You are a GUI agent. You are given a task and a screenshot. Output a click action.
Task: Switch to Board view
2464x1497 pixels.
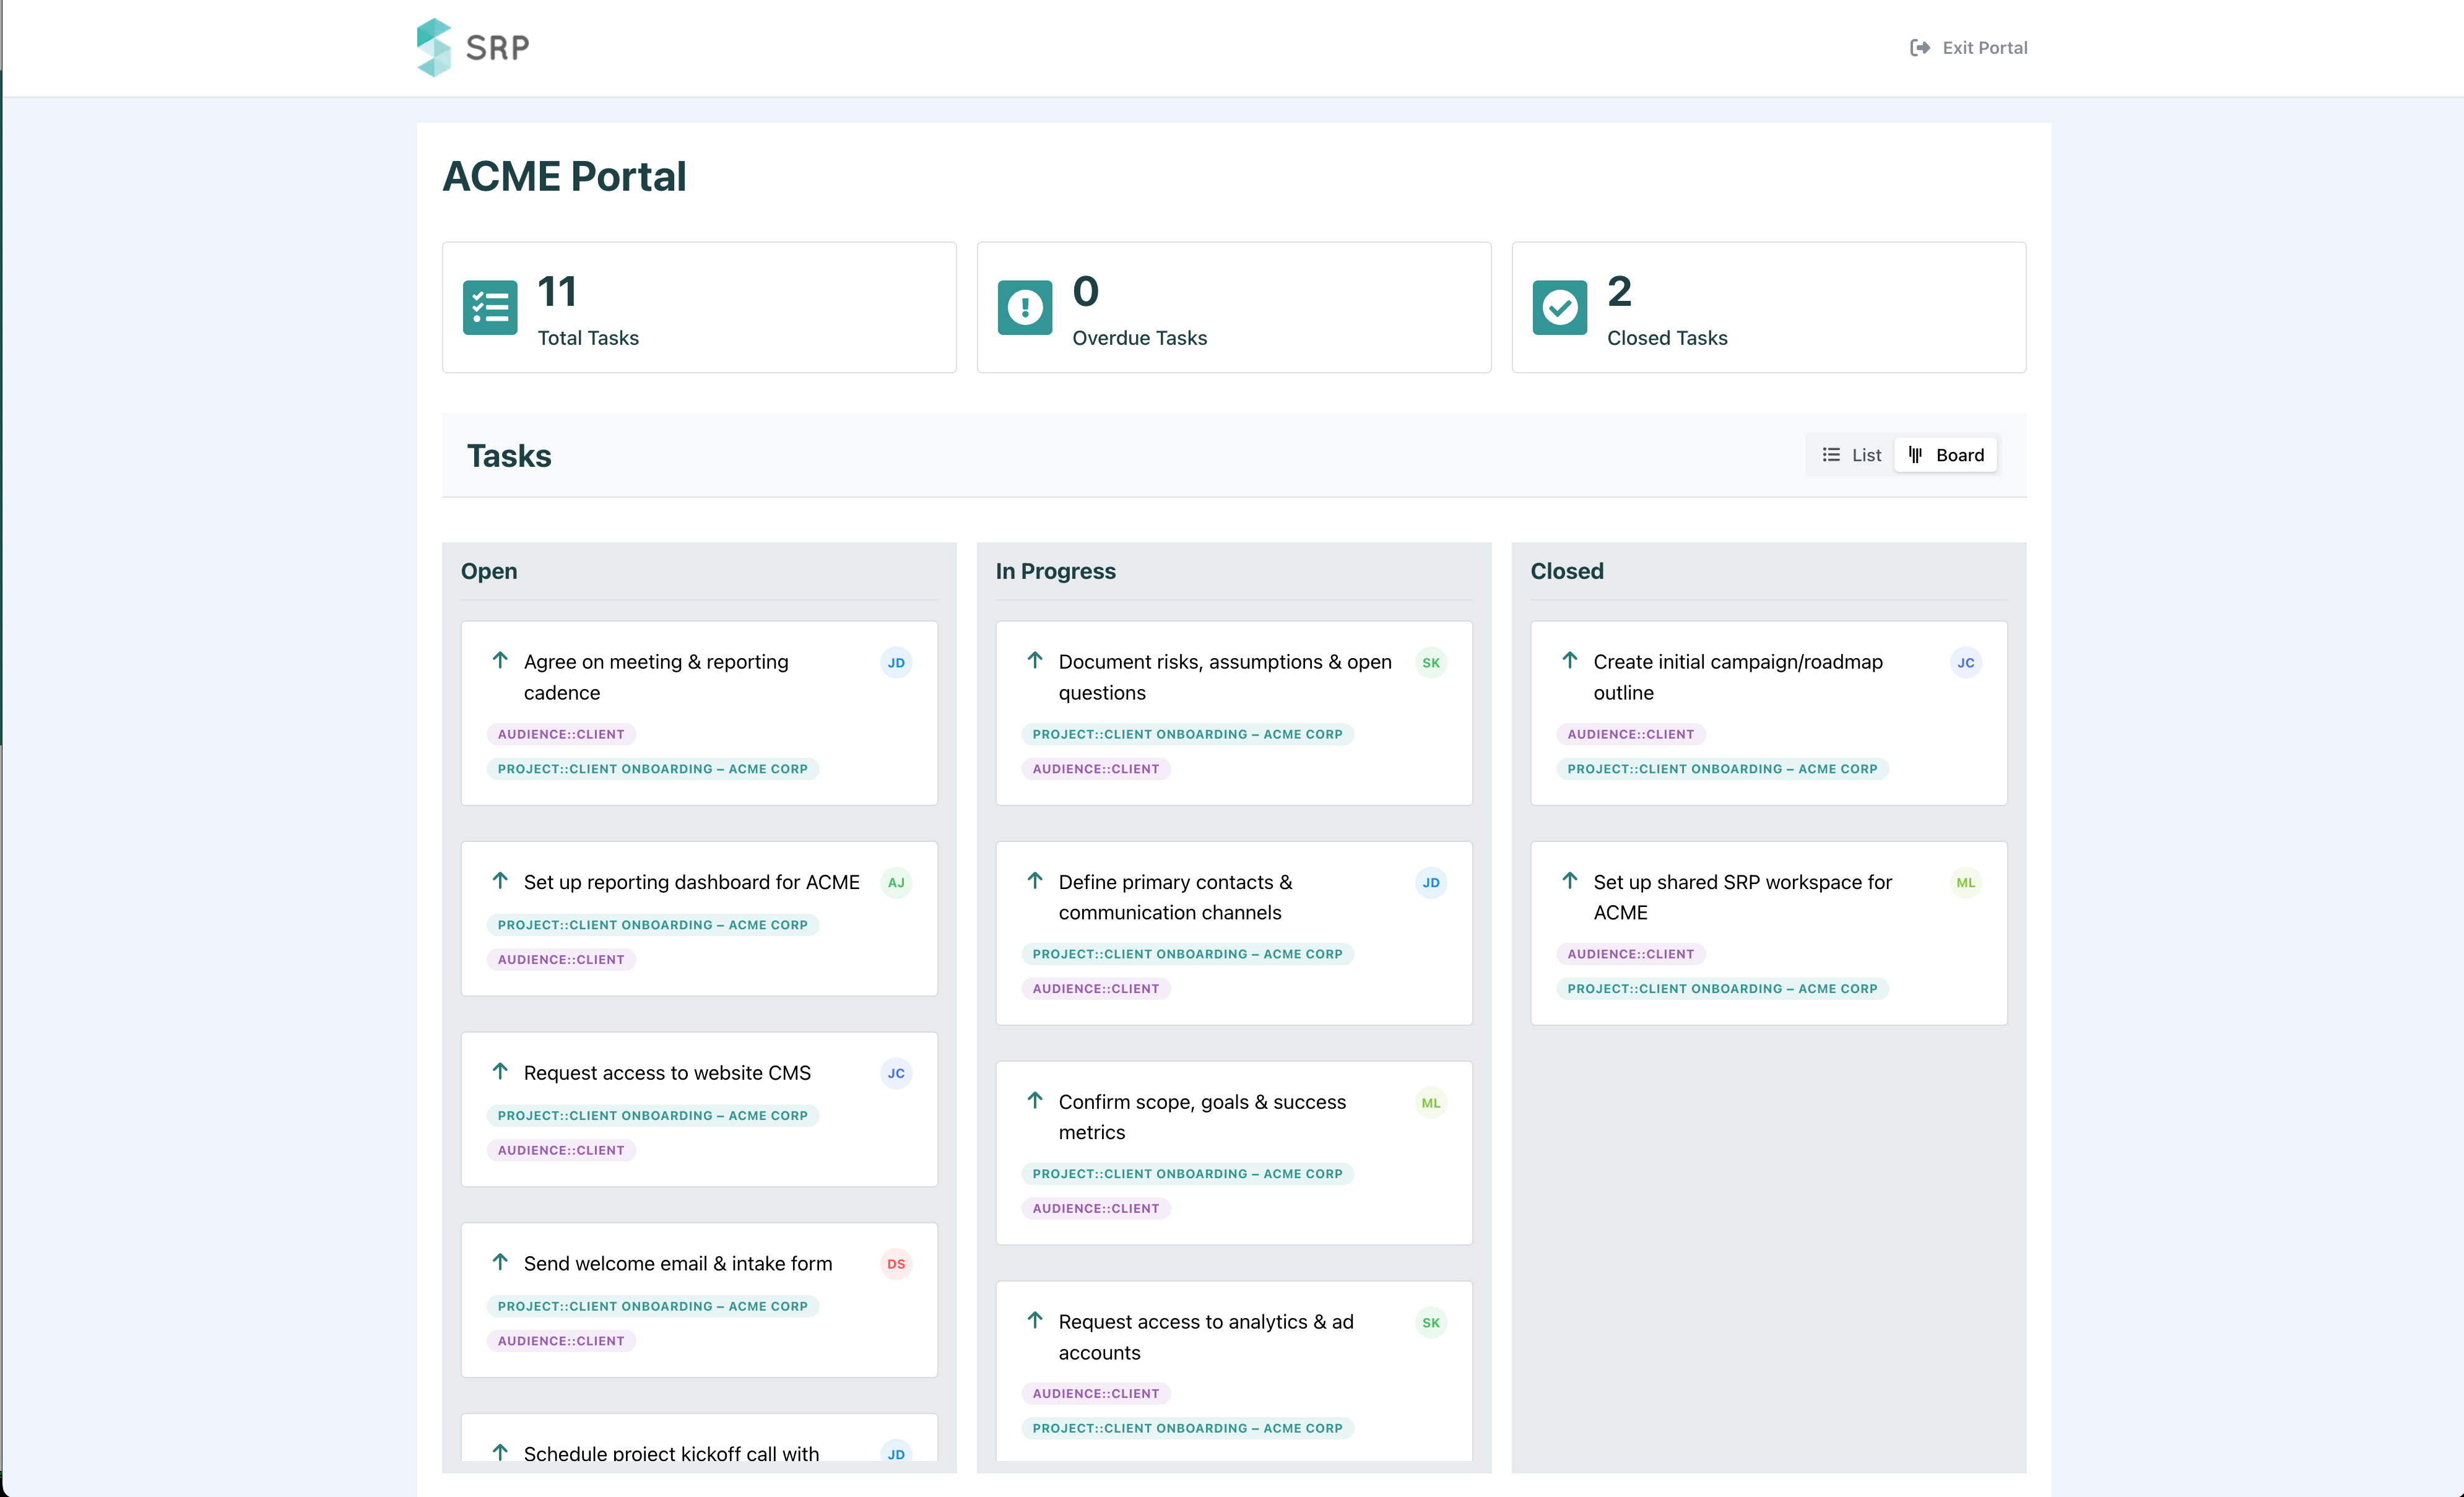[1946, 455]
